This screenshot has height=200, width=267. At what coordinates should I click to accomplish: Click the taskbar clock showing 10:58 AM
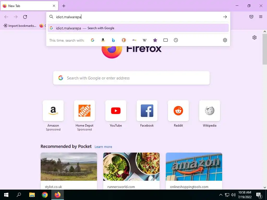pyautogui.click(x=245, y=195)
